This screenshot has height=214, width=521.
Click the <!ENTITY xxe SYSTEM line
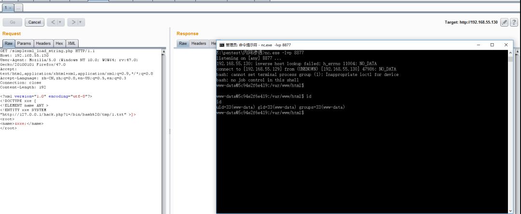pos(23,110)
